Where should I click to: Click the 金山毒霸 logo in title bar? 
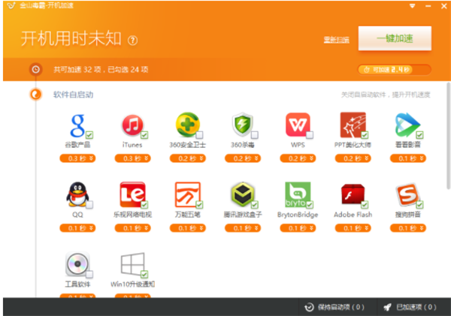[11, 5]
